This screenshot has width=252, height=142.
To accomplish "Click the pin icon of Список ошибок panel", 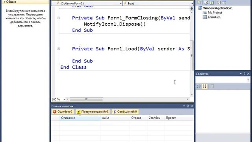I will 188,106.
